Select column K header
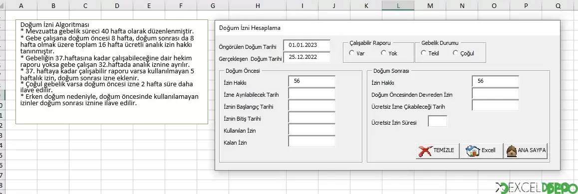The height and width of the screenshot is (194, 578). (x=366, y=5)
